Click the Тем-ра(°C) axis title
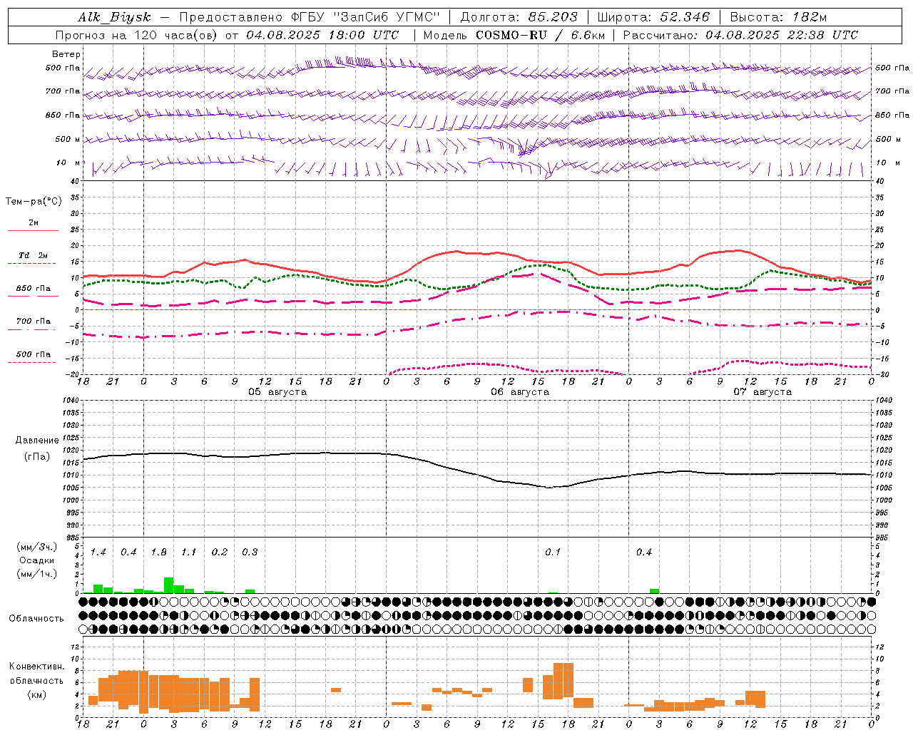The image size is (913, 730). (34, 202)
